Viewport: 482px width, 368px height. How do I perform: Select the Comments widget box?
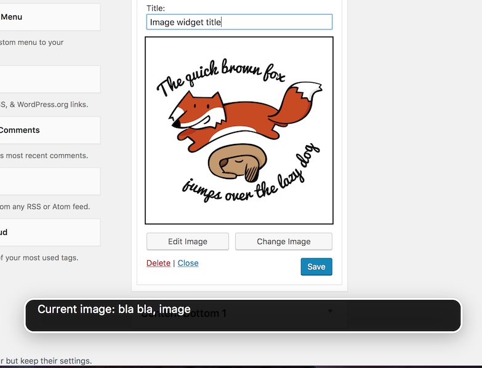point(49,130)
